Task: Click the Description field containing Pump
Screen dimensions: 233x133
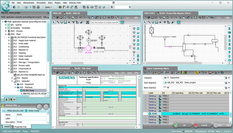Action: pos(31,122)
